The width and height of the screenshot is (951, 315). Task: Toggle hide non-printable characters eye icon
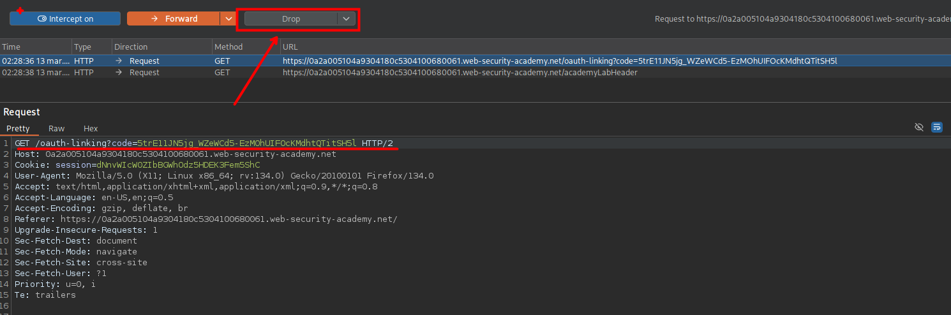[x=919, y=127]
